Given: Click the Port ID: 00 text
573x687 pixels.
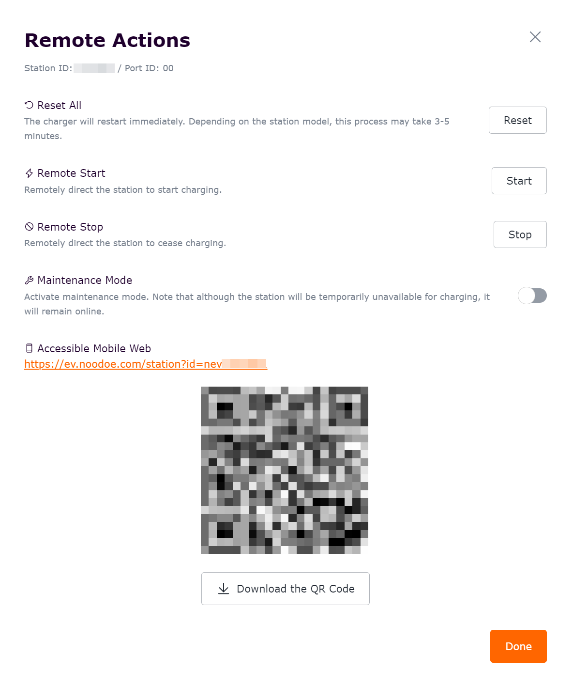Looking at the screenshot, I should [149, 68].
